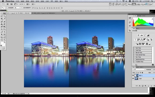Select the Type tool

[5, 32]
